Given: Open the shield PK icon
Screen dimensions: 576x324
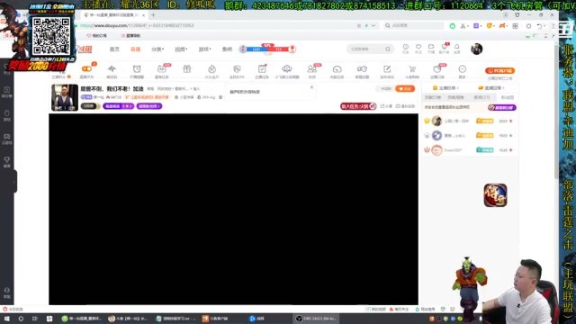Looking at the screenshot, I should [x=237, y=68].
